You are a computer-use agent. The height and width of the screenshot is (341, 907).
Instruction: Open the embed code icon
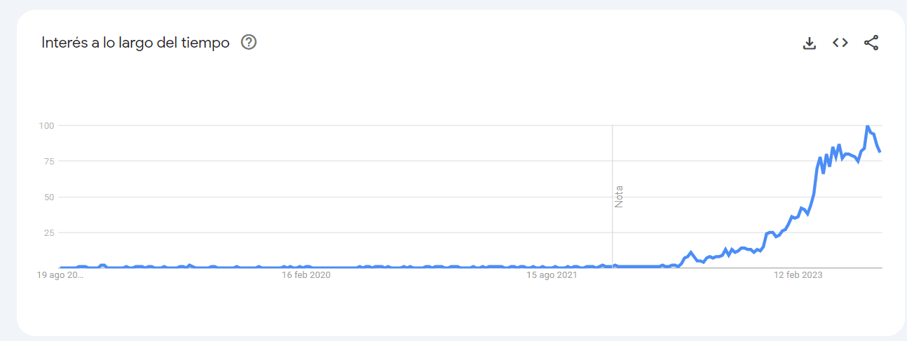pos(840,43)
